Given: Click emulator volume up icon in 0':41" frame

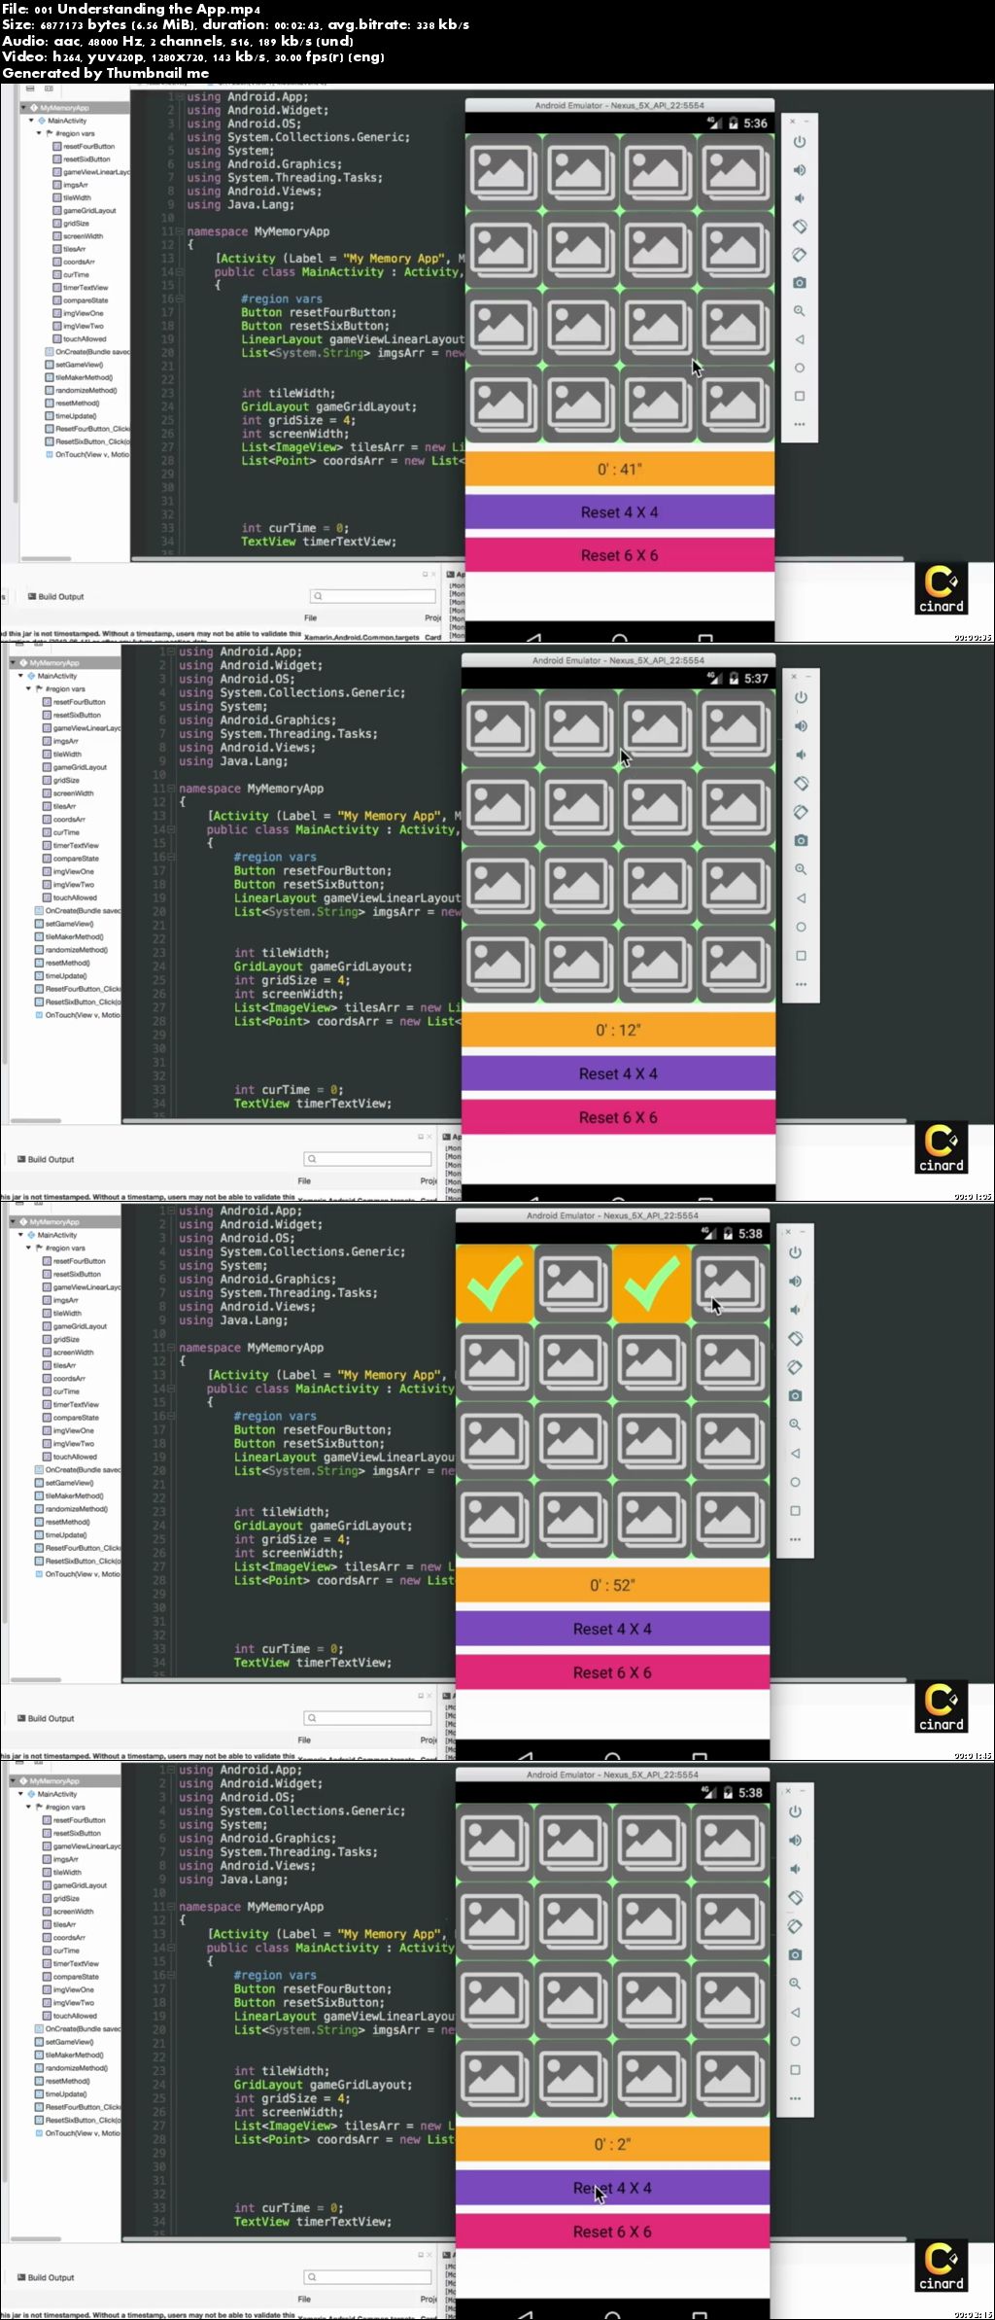Looking at the screenshot, I should [x=799, y=170].
